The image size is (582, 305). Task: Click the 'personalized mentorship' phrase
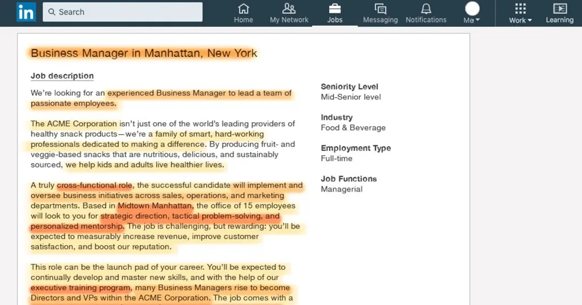[77, 227]
